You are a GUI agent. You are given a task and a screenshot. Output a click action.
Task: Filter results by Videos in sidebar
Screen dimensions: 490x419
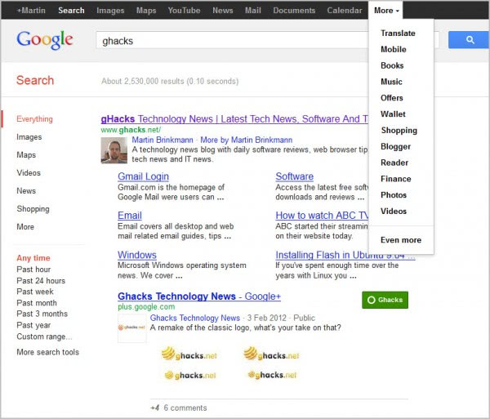[x=29, y=173]
